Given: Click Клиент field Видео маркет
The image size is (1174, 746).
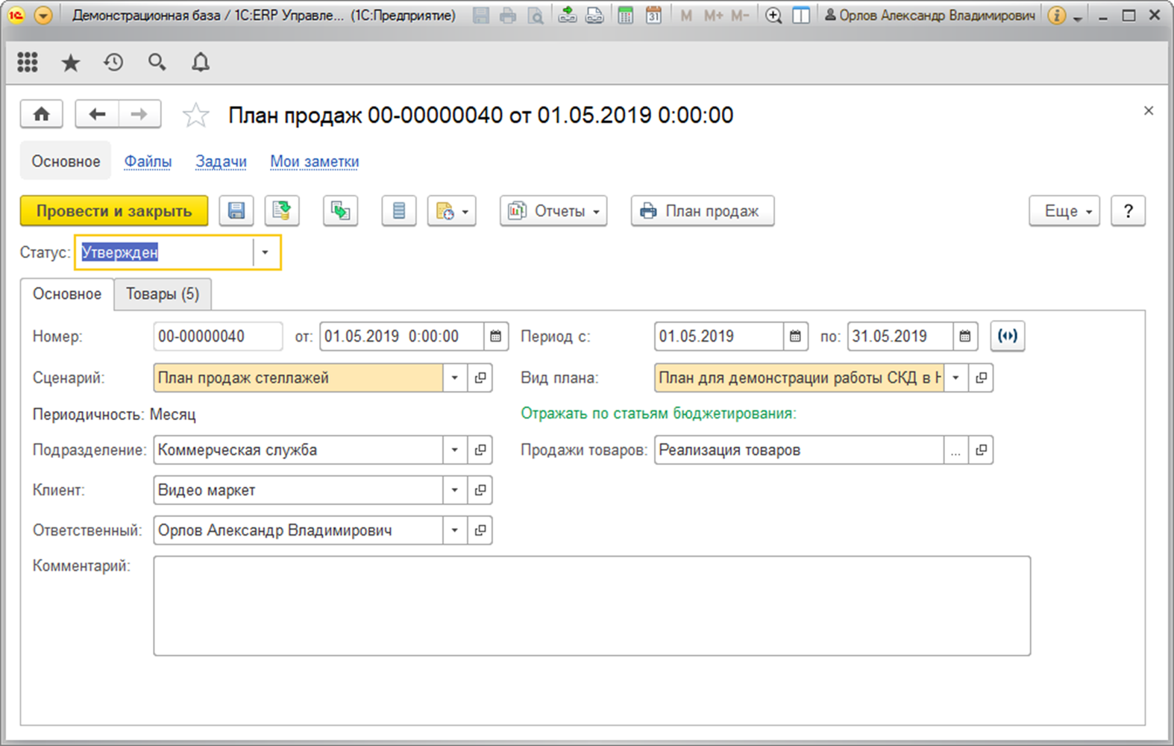Looking at the screenshot, I should pyautogui.click(x=298, y=490).
